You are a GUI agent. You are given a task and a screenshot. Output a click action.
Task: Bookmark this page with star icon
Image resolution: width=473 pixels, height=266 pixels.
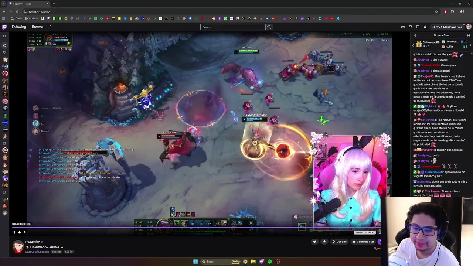coord(436,11)
